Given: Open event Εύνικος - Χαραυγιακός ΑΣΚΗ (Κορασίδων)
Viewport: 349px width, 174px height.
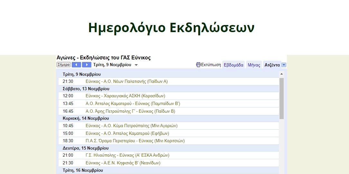Looking at the screenshot, I should pos(125,96).
